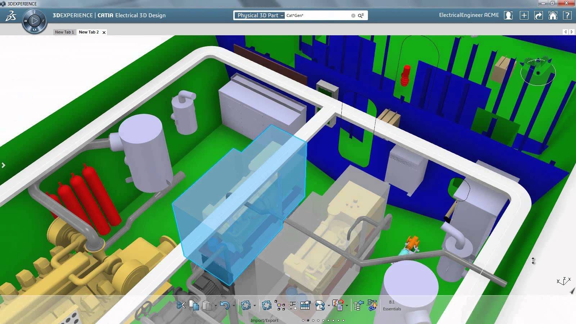The width and height of the screenshot is (576, 324).
Task: Expand the Undo history dropdown arrow
Action: pyautogui.click(x=234, y=306)
